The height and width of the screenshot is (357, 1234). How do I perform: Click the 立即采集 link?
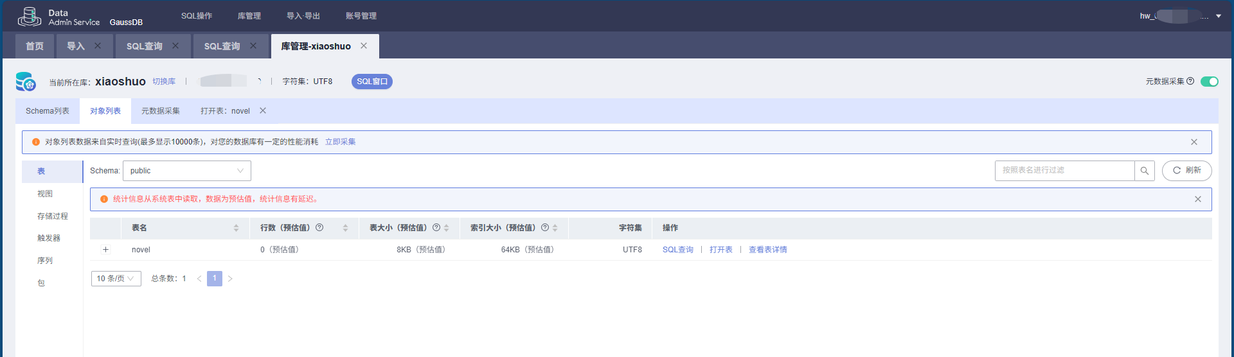(x=340, y=142)
